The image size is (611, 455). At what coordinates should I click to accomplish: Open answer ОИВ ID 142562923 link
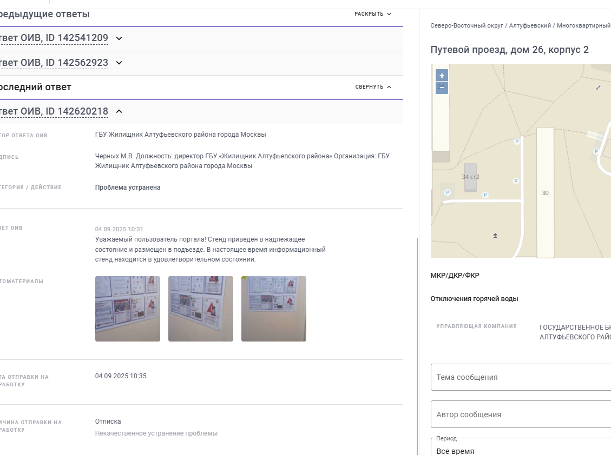pos(54,63)
